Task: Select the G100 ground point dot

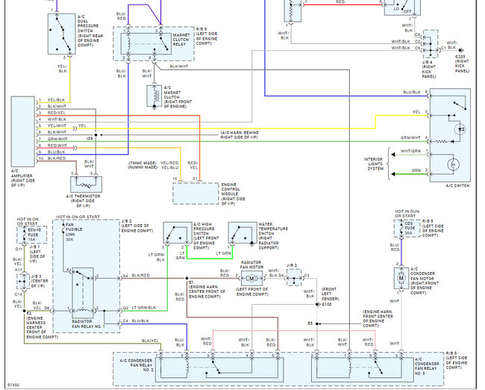Action: tap(317, 305)
